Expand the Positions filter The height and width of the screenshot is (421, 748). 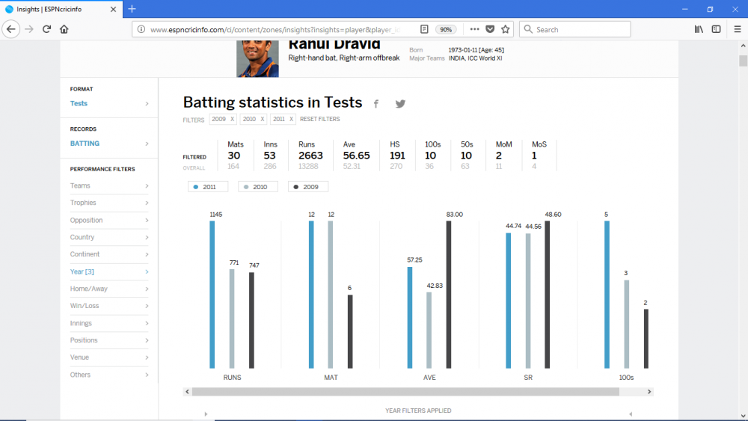pyautogui.click(x=109, y=340)
